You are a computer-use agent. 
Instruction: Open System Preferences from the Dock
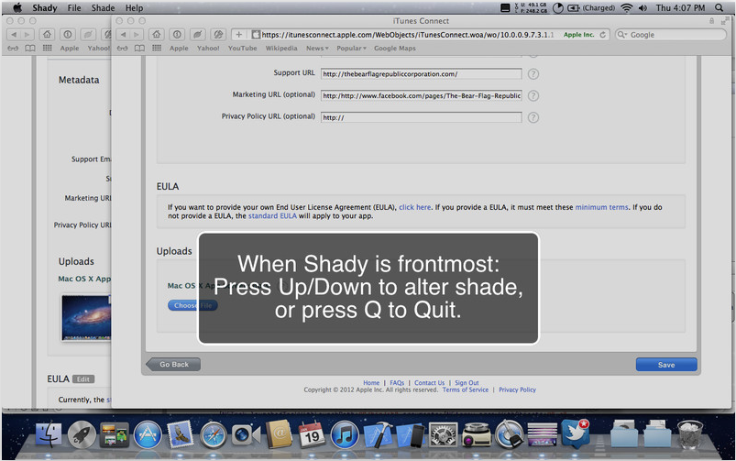pyautogui.click(x=443, y=434)
